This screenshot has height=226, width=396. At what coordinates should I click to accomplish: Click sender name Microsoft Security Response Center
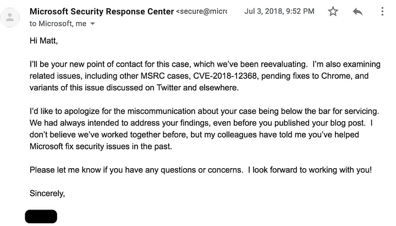pyautogui.click(x=101, y=11)
